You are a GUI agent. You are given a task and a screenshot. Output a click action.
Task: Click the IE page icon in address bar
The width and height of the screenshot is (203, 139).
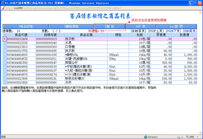pyautogui.click(x=3, y=8)
